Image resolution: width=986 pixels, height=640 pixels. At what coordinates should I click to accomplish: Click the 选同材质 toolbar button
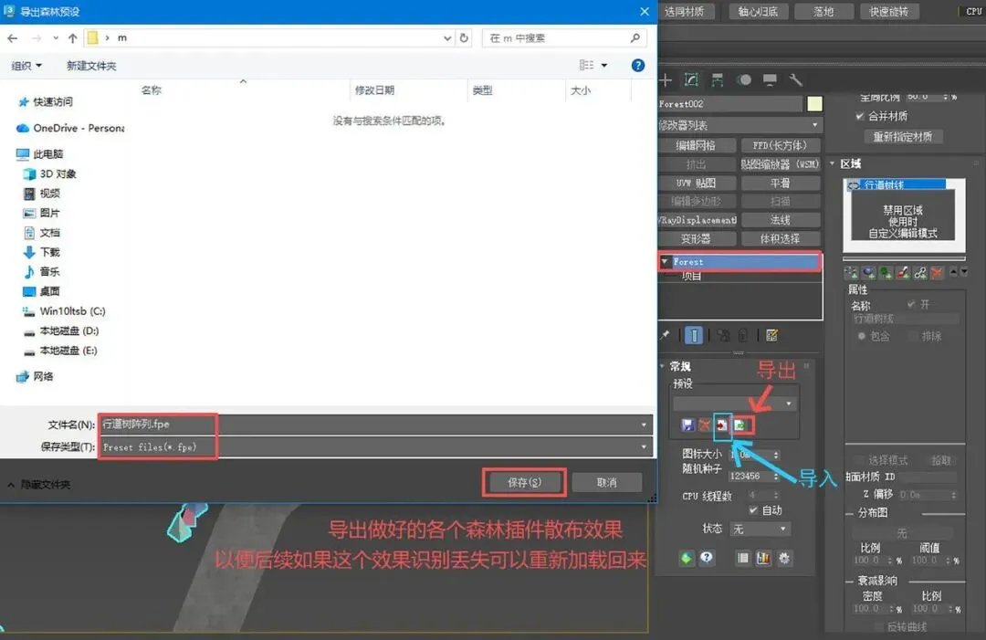(x=684, y=11)
